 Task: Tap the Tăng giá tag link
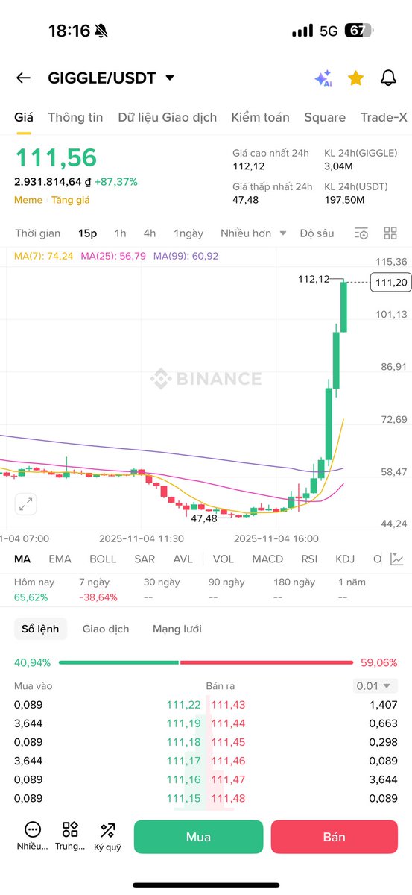pyautogui.click(x=70, y=200)
